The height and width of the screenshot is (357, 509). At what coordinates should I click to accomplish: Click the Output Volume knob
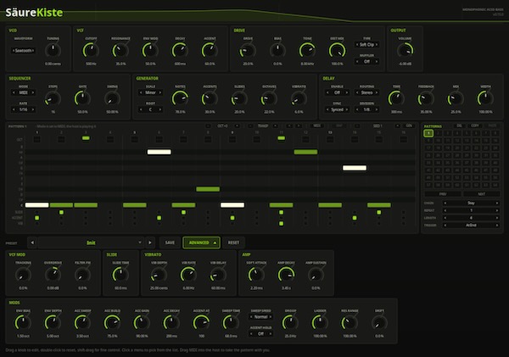pyautogui.click(x=405, y=51)
